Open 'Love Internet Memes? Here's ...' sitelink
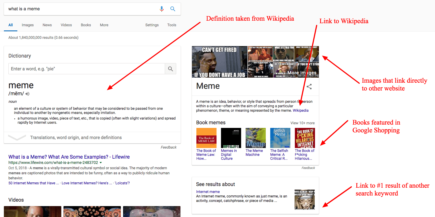The image size is (435, 217). coord(86,183)
